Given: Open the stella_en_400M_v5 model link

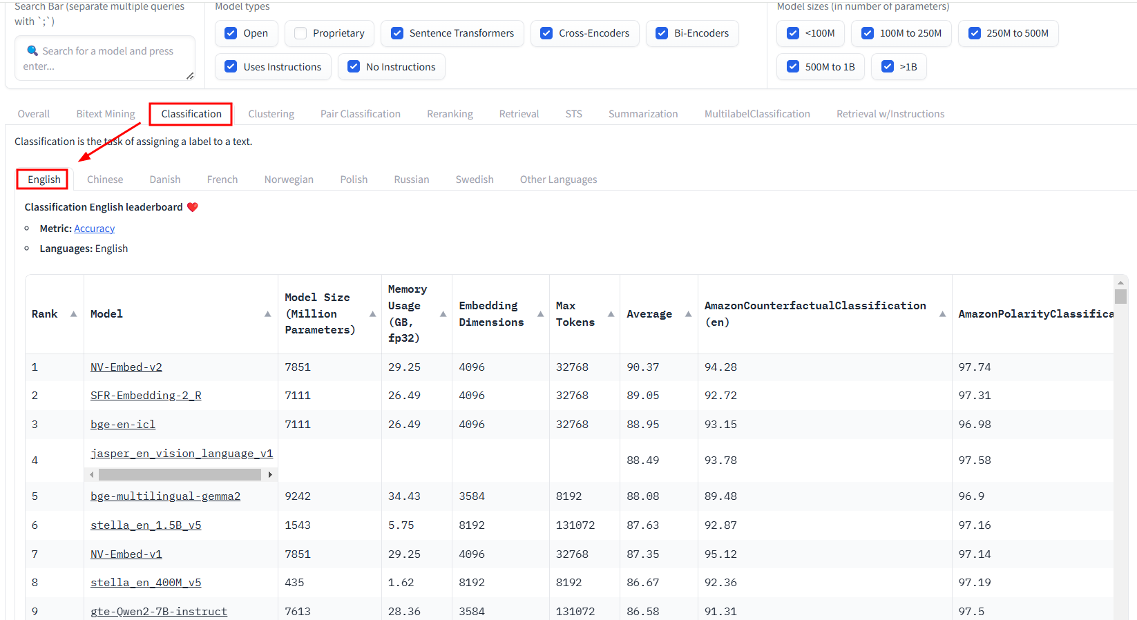Looking at the screenshot, I should (x=146, y=583).
